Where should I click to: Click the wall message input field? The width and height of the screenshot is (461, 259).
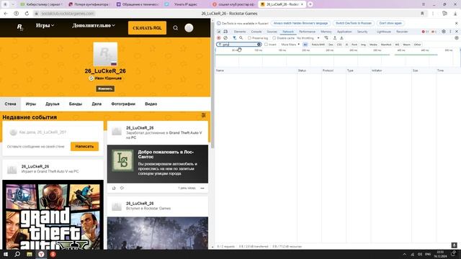coord(53,132)
